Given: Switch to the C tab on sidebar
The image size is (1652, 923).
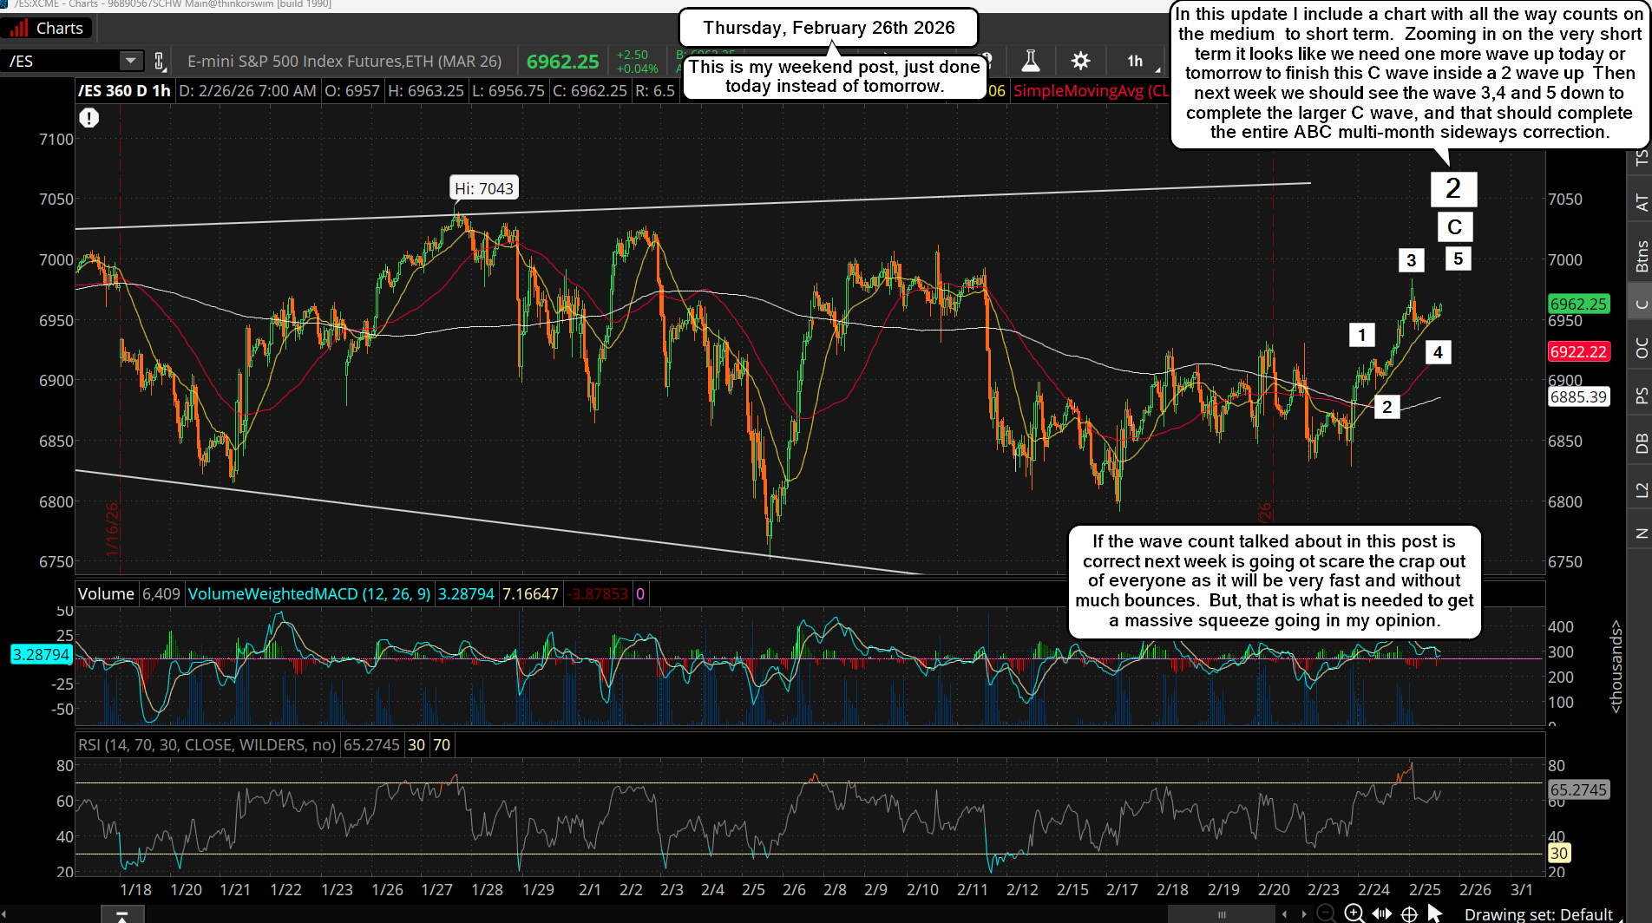Looking at the screenshot, I should click(1641, 304).
